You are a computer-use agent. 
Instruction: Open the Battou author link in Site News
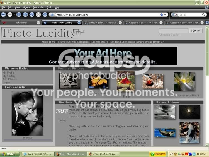coord(62,120)
